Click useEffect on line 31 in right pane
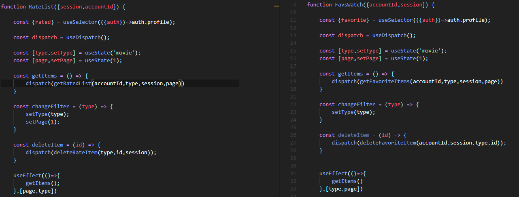This screenshot has width=519, height=197. [333, 173]
